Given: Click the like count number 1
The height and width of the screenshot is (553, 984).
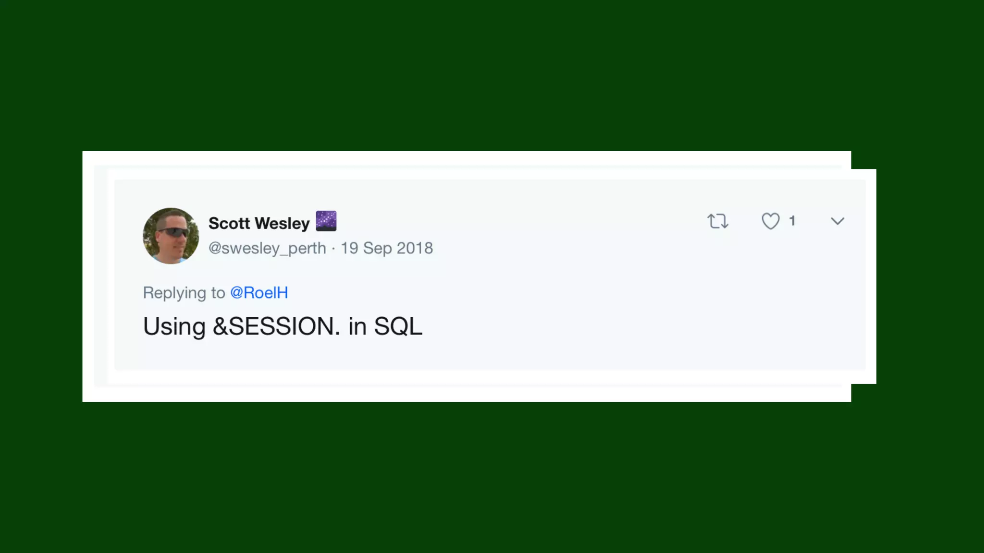Looking at the screenshot, I should [x=792, y=221].
